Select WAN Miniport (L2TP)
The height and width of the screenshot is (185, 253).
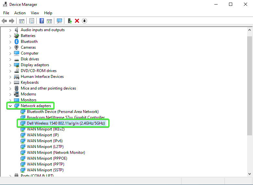click(x=45, y=147)
